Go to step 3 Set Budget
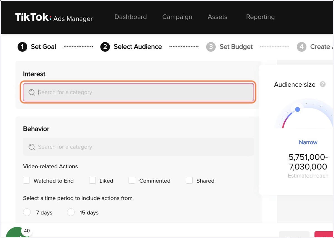This screenshot has width=334, height=238. click(x=229, y=47)
